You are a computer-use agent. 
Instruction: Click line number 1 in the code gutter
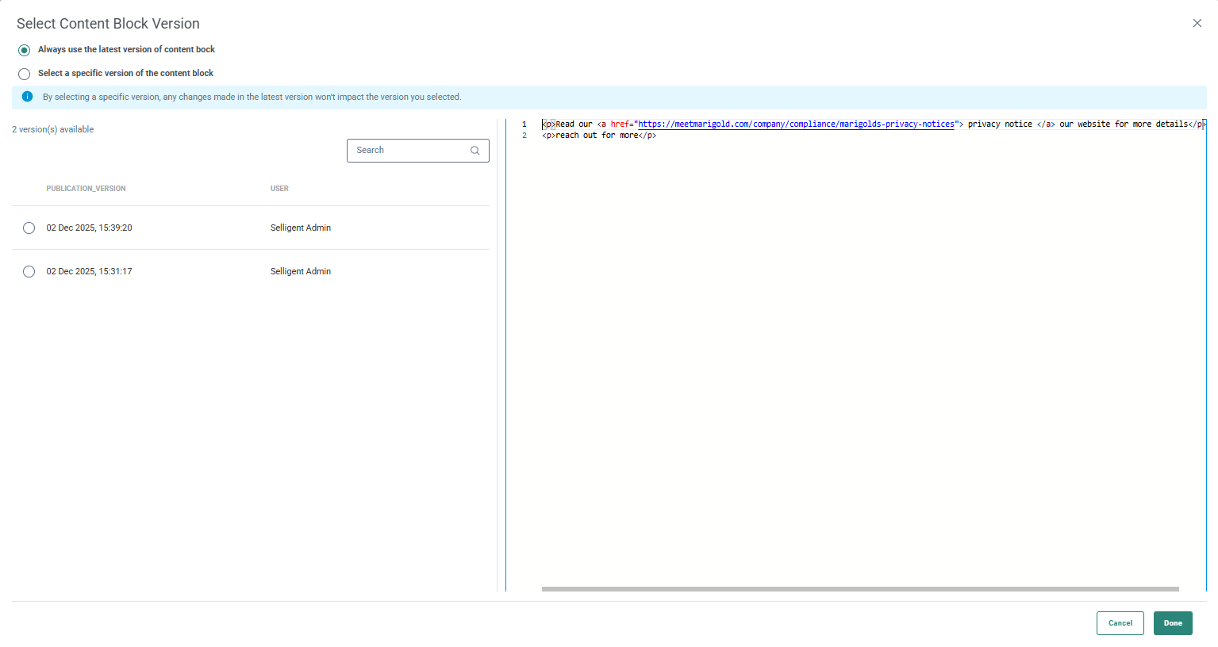[x=524, y=124]
